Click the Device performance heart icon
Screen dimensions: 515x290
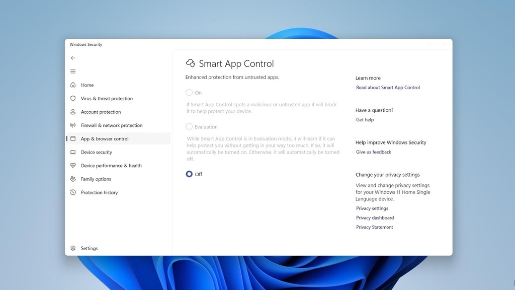(x=73, y=165)
